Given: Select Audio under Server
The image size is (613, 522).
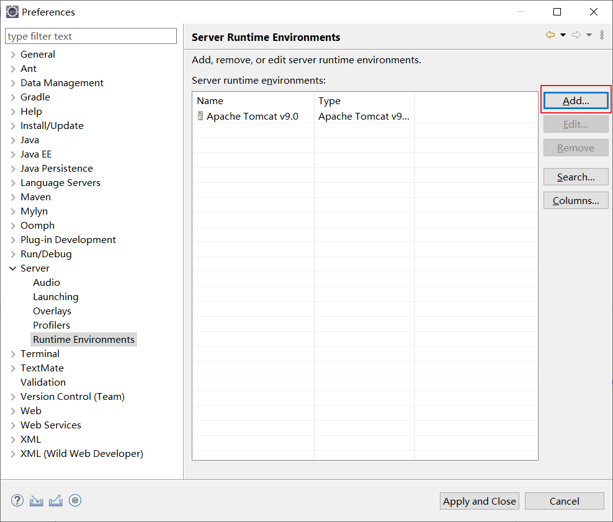Looking at the screenshot, I should click(47, 283).
